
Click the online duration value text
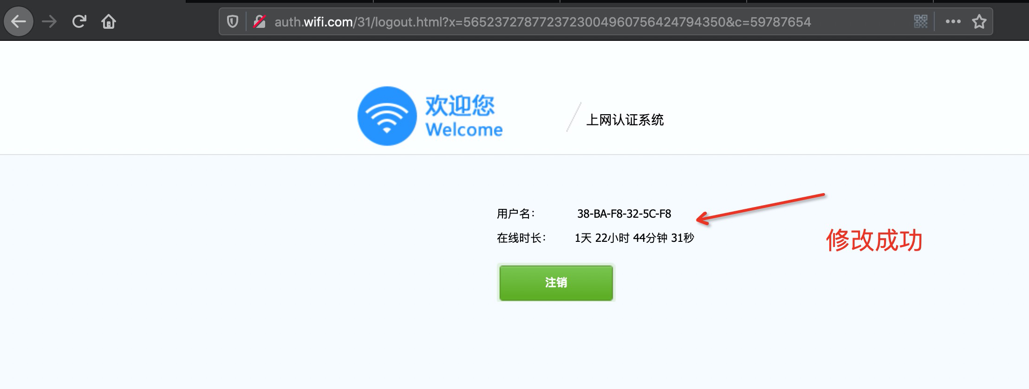pyautogui.click(x=634, y=238)
